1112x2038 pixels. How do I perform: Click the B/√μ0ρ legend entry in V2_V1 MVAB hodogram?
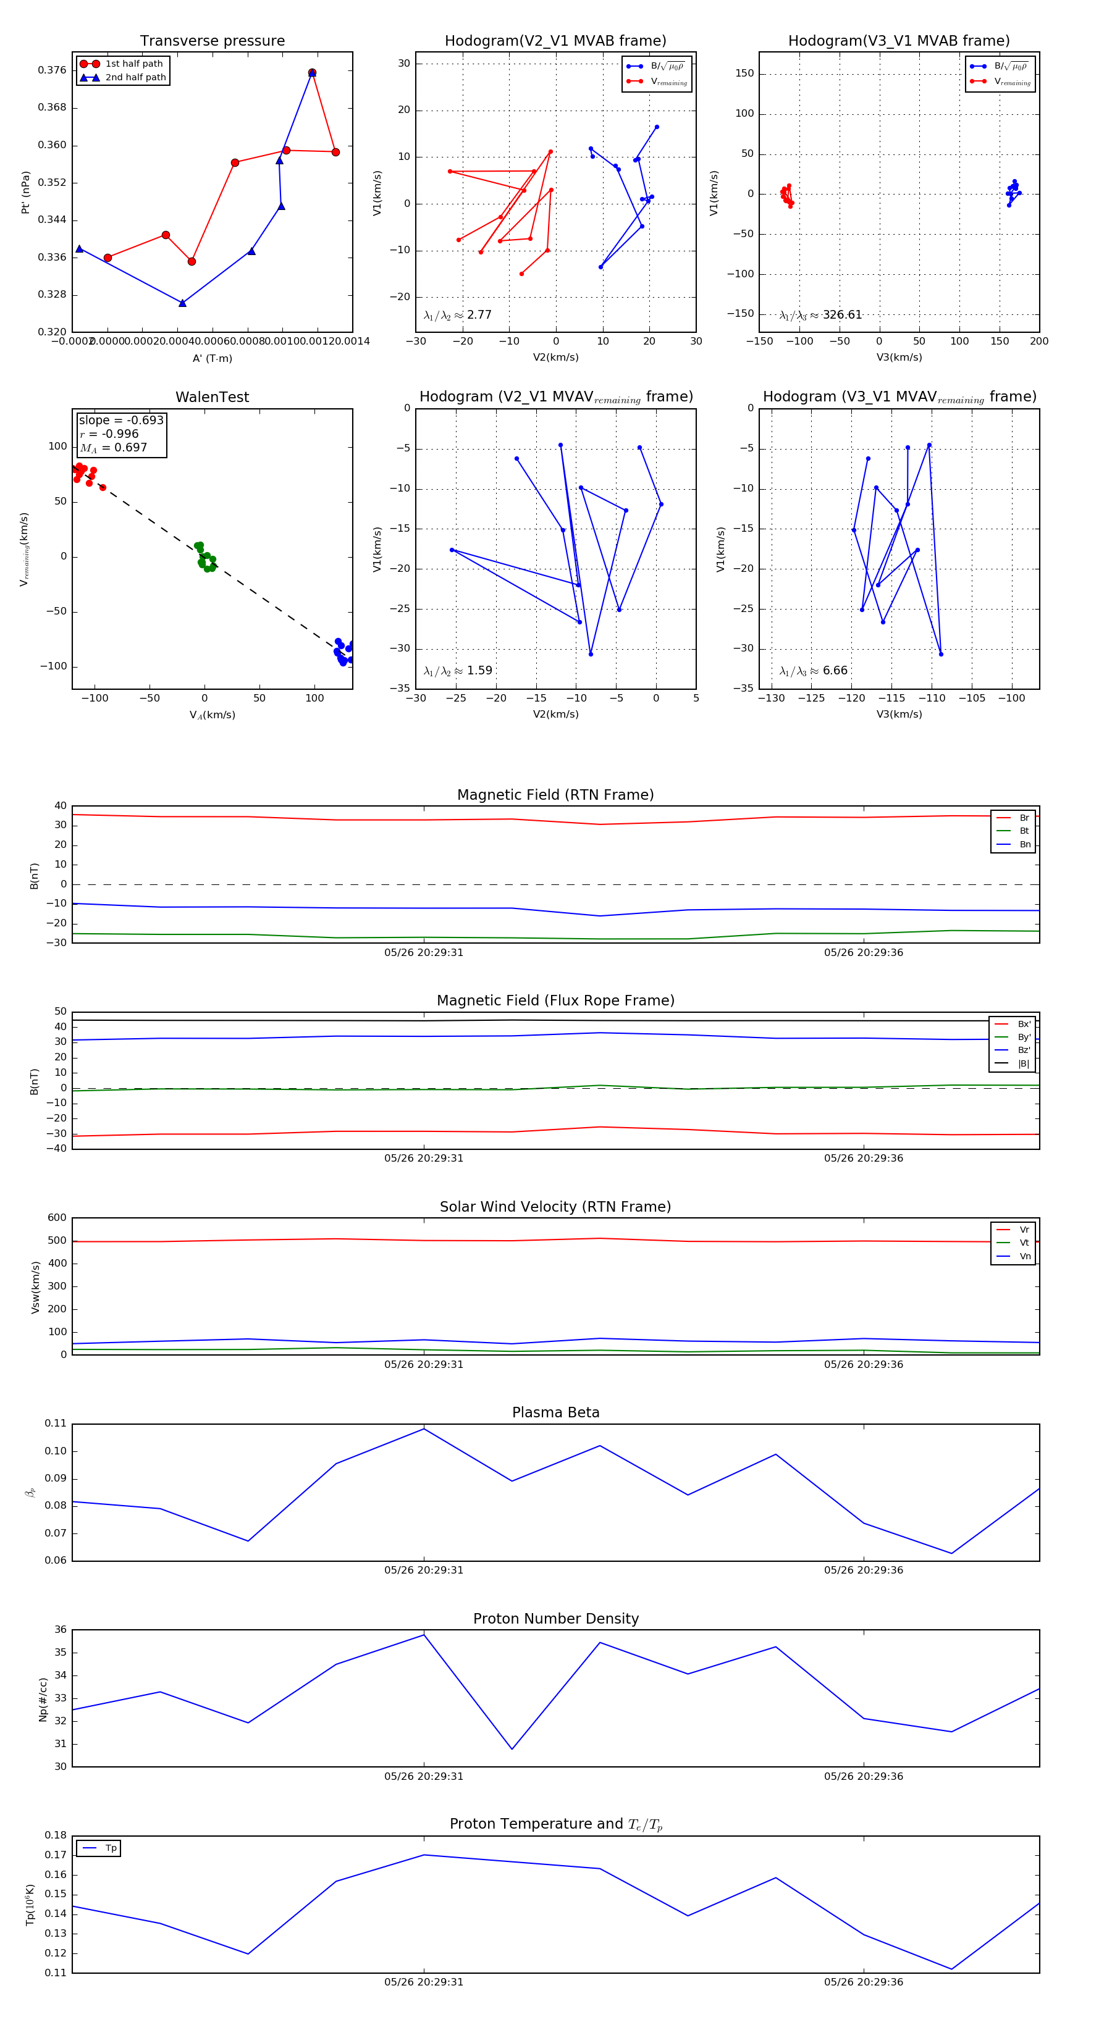click(x=657, y=67)
